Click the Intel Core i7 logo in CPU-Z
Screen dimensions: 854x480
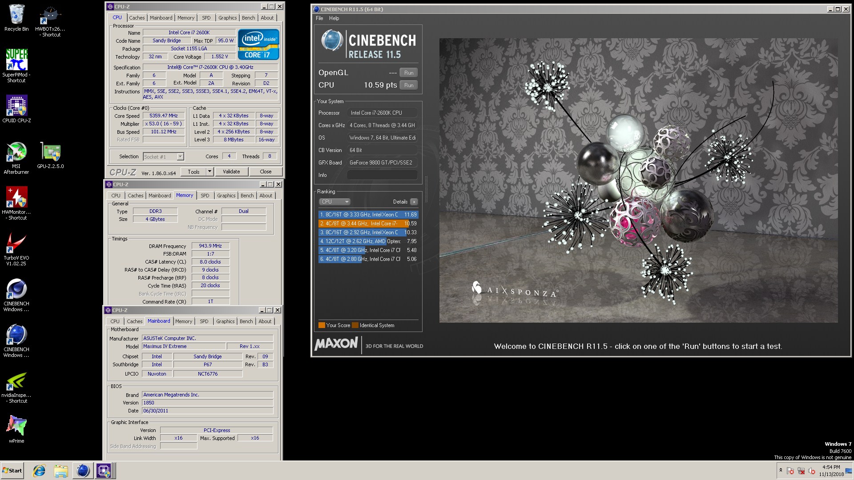point(258,44)
